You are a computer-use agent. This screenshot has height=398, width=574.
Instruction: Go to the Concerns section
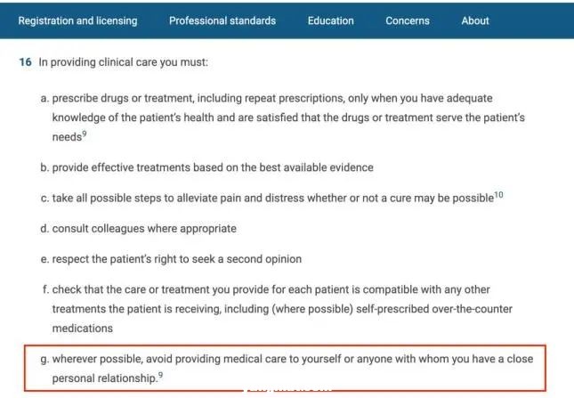coord(408,20)
